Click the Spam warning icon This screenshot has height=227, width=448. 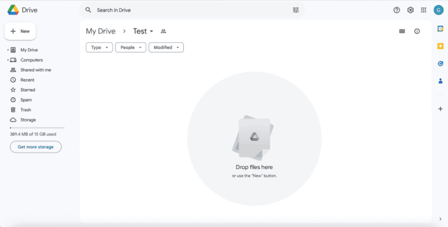(x=13, y=100)
